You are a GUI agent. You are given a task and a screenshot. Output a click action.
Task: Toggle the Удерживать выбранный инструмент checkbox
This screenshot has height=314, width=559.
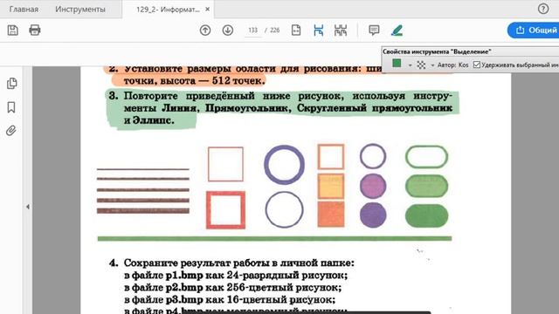476,65
